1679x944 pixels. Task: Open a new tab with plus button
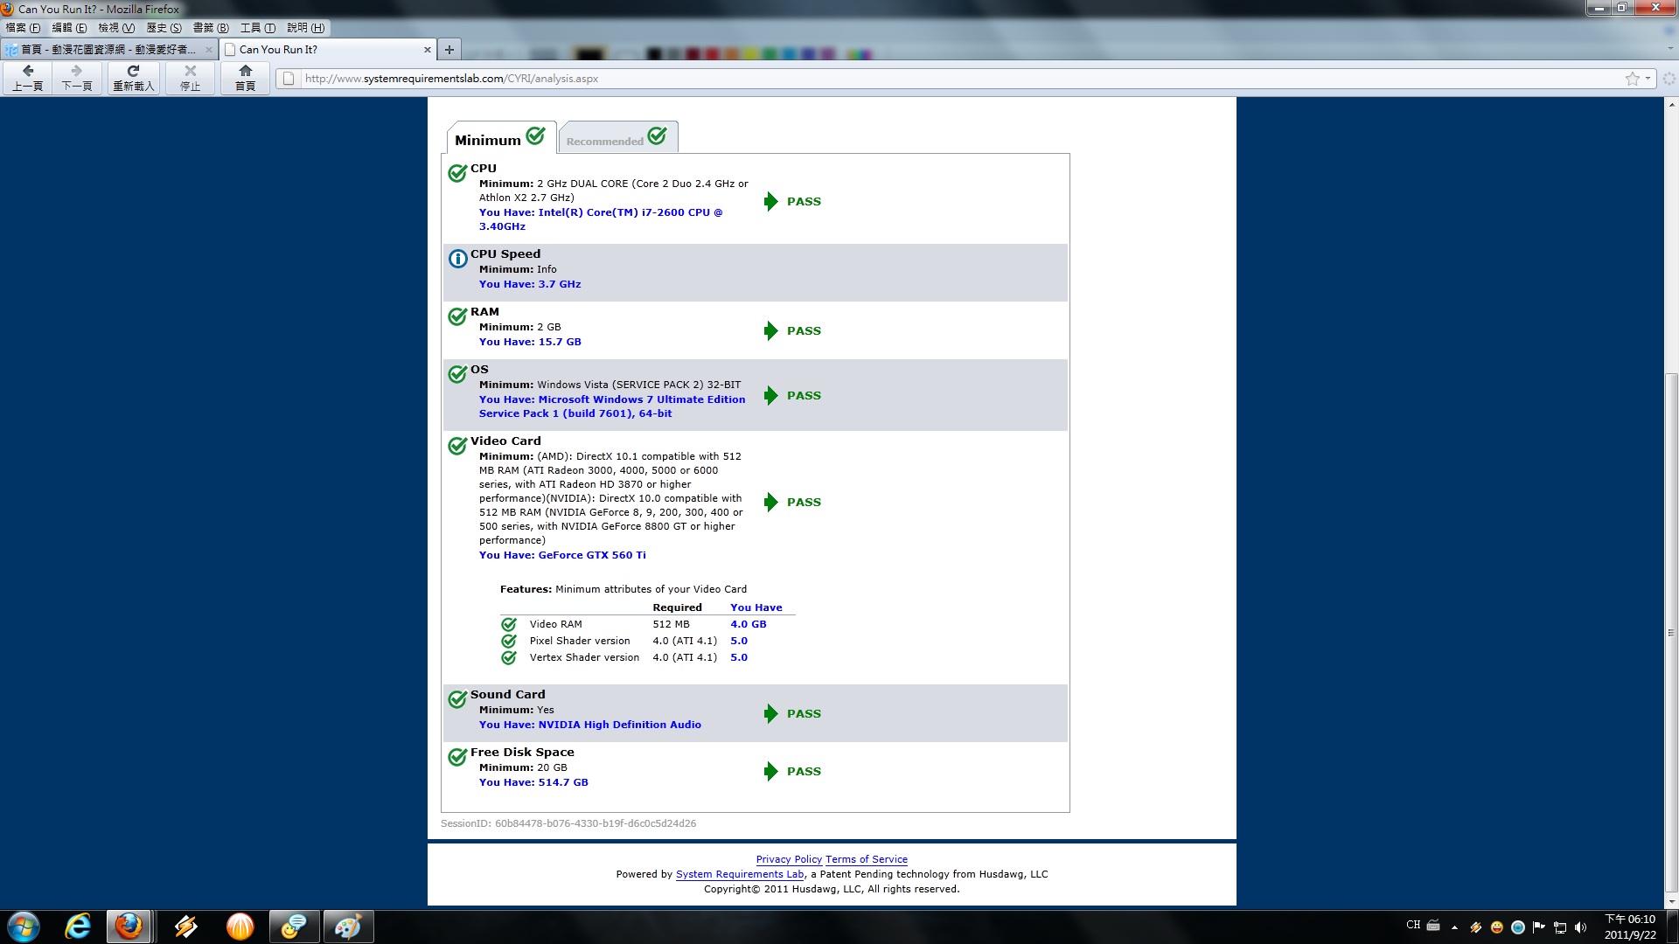449,50
